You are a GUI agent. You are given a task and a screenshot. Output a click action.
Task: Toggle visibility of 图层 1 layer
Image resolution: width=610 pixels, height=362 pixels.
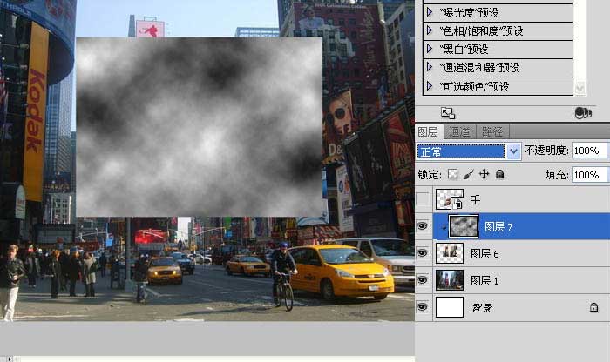pyautogui.click(x=424, y=280)
